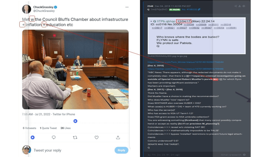Open the conference room photo

pyautogui.click(x=75, y=70)
